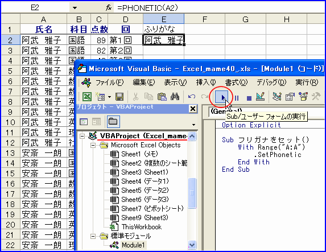Image resolution: width=326 pixels, height=252 pixels.
Task: Click the Excel Name Box showing E2
Action: click(35, 8)
